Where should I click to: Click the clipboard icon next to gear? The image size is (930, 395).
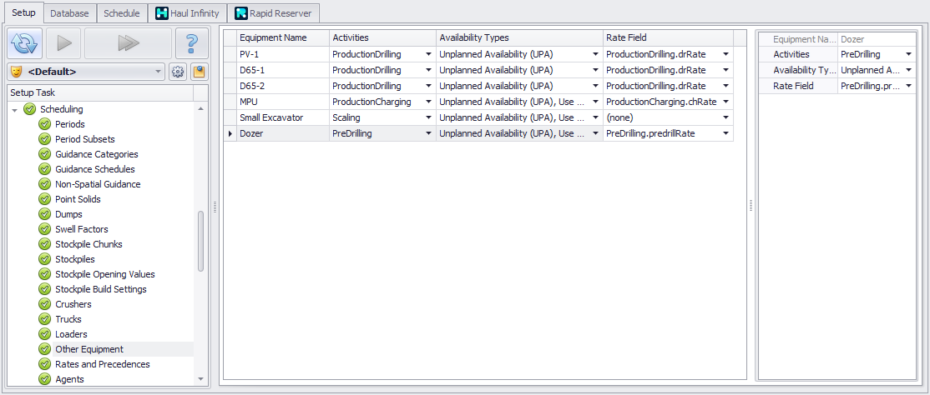pos(199,72)
